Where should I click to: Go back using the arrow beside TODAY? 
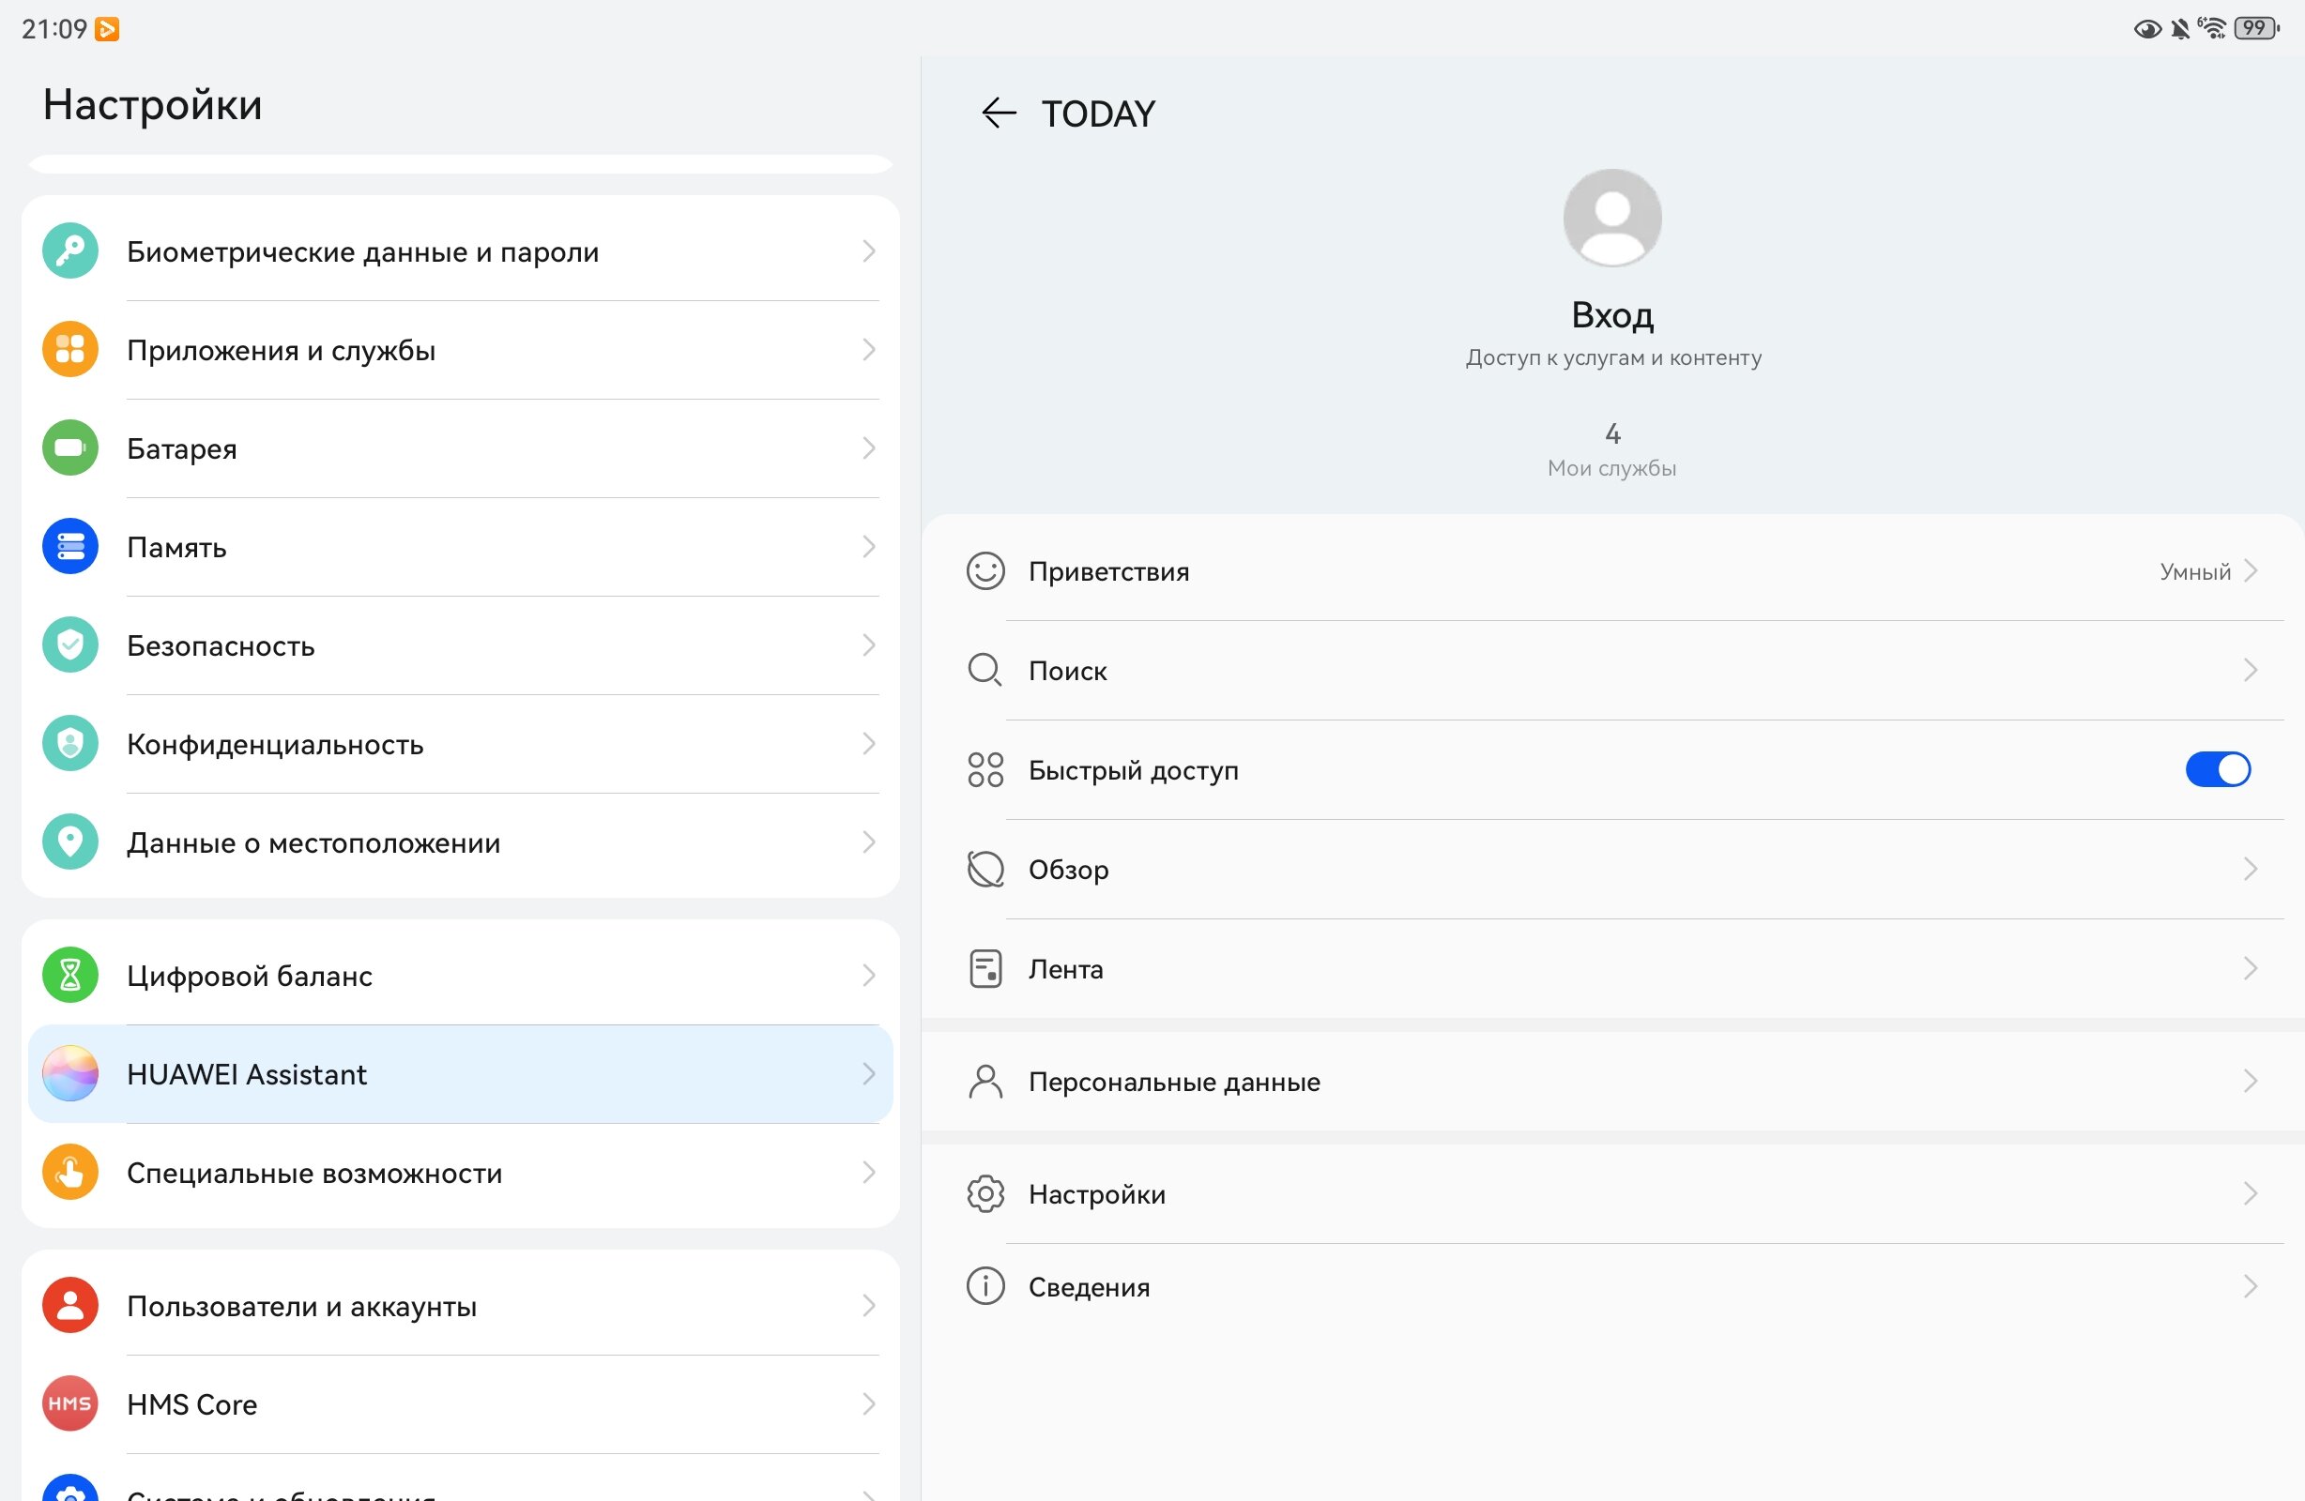pyautogui.click(x=999, y=114)
